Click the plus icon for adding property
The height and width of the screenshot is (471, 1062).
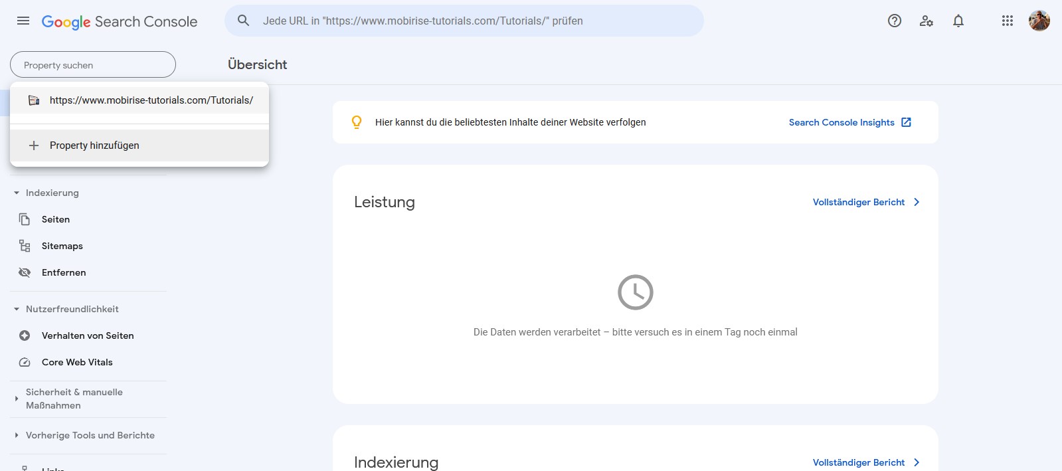[x=34, y=145]
